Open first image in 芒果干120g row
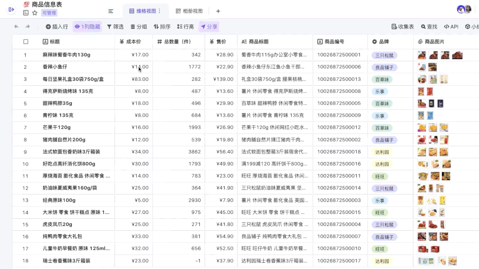 [422, 128]
